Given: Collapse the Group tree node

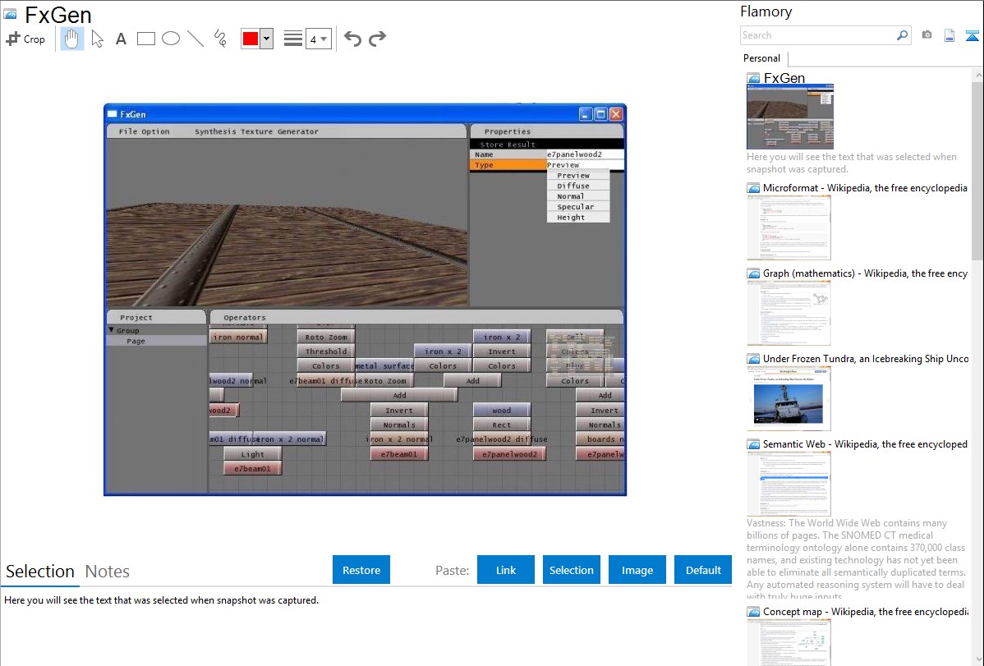Looking at the screenshot, I should click(111, 330).
